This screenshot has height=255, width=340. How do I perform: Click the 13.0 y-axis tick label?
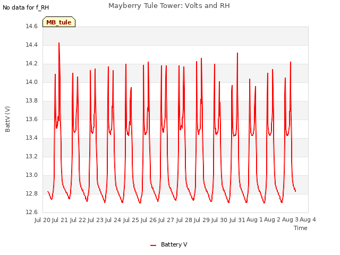point(31,175)
